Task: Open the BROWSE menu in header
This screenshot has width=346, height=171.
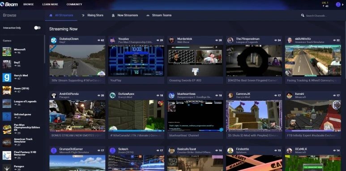Action: click(x=29, y=4)
